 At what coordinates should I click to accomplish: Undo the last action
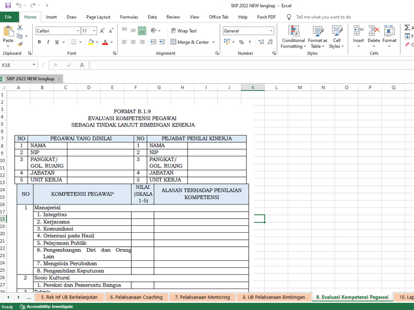point(19,5)
